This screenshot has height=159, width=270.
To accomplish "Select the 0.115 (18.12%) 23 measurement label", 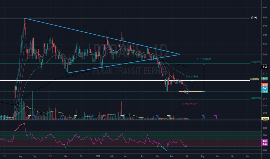I will tap(204, 59).
